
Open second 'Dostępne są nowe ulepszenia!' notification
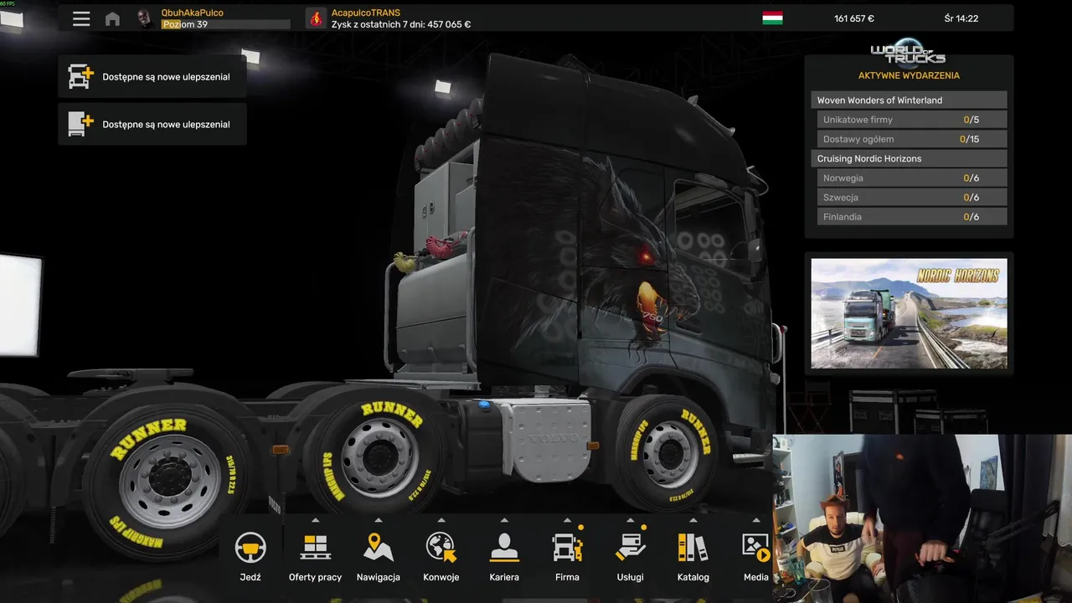152,124
